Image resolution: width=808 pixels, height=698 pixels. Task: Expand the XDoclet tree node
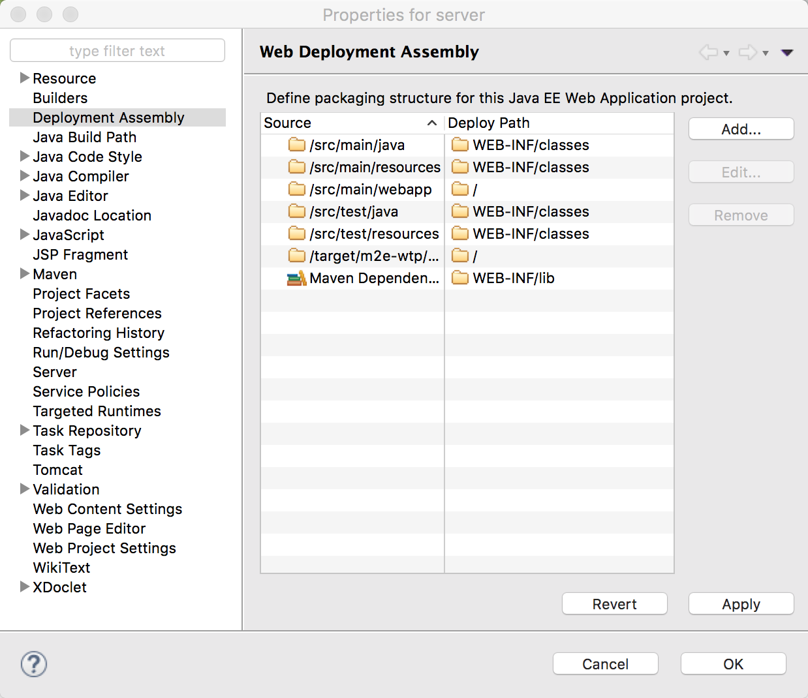point(25,586)
